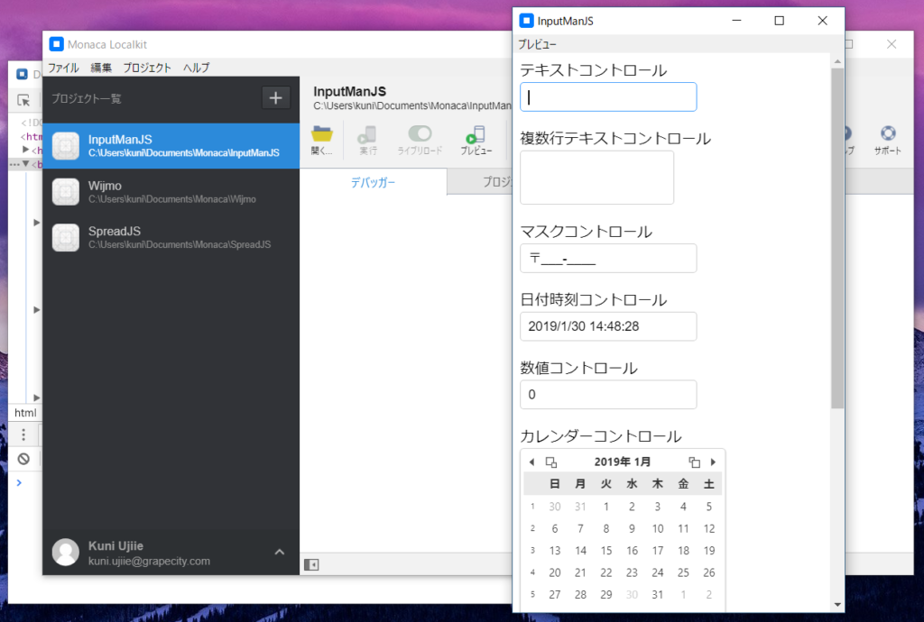Click the postal code mask input
The image size is (924, 622).
coord(608,259)
